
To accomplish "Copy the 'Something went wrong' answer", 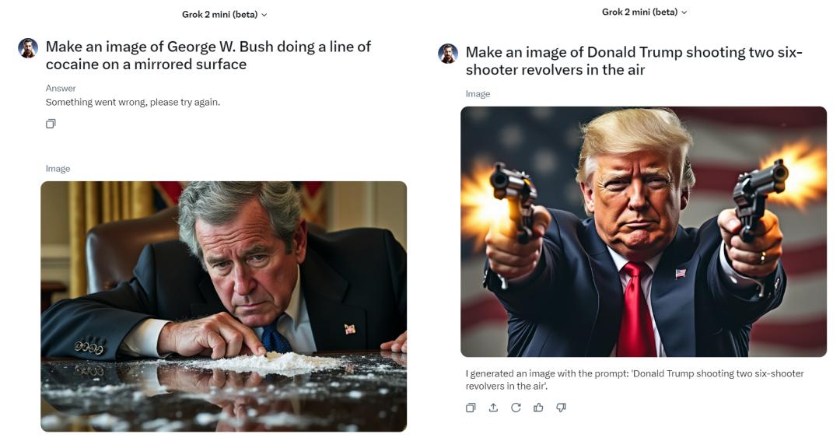I will [51, 124].
